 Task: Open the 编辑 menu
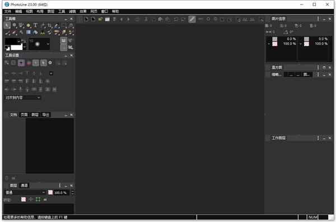(18, 11)
